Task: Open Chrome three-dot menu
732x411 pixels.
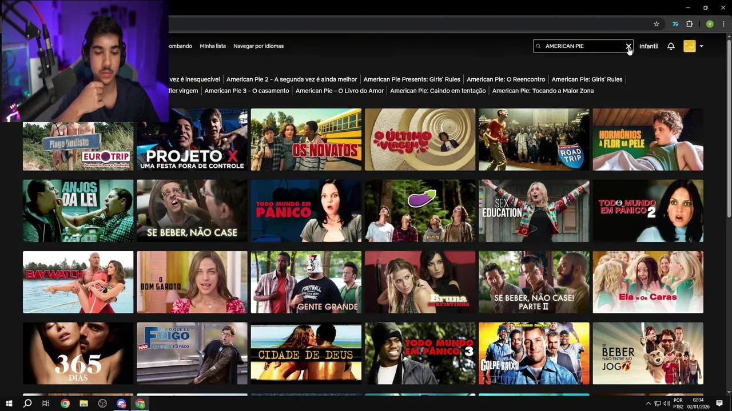Action: coord(723,24)
